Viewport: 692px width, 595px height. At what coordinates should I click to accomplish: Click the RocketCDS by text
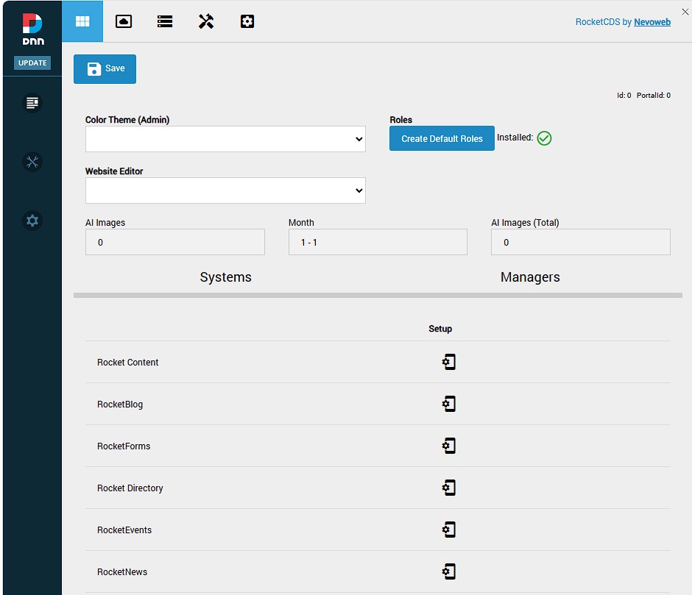pyautogui.click(x=604, y=22)
